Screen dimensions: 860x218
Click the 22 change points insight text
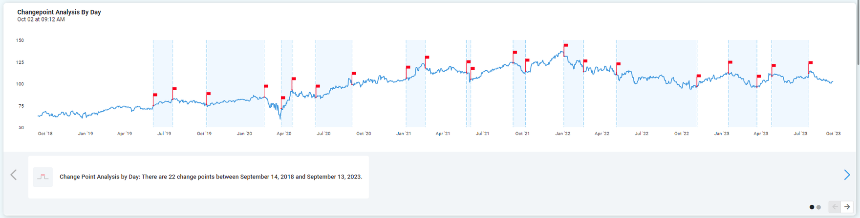coord(211,177)
